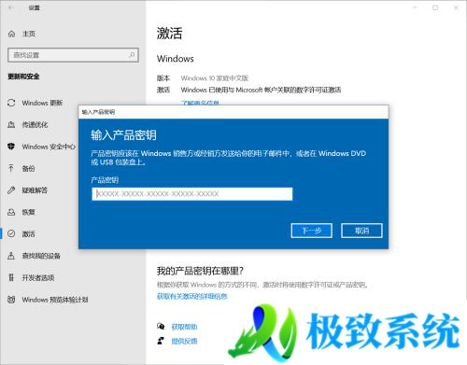Viewport: 467px width, 365px height.
Task: Open Windows 安全中心 page
Action: [x=49, y=147]
